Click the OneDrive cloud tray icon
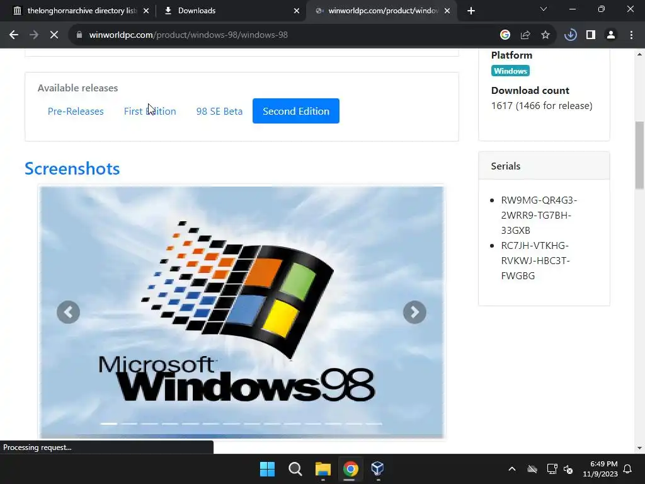The width and height of the screenshot is (645, 484). click(x=532, y=469)
